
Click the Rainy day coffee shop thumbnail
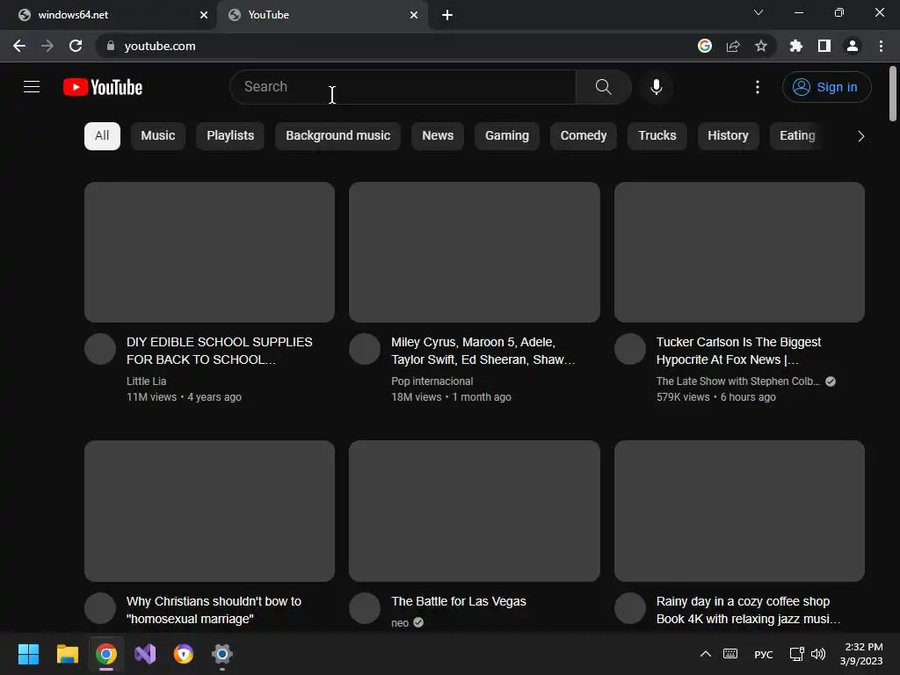point(739,511)
